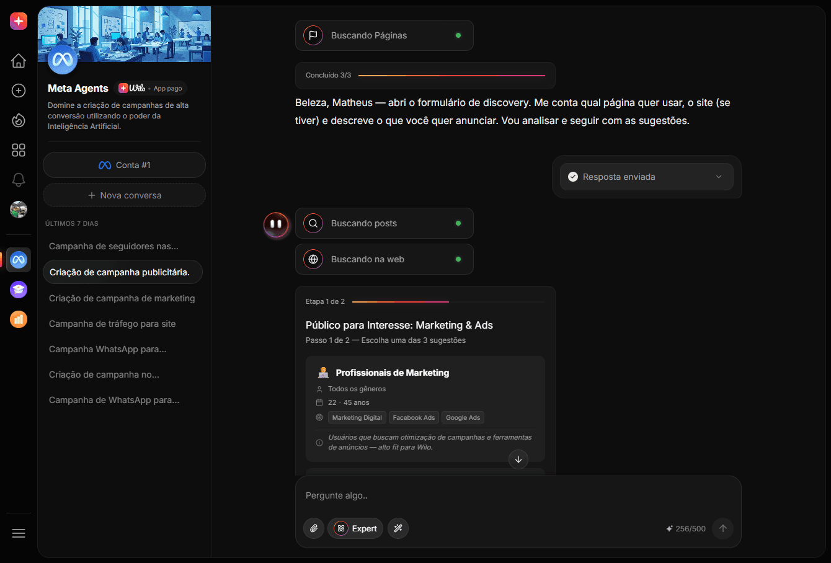Click the 22 - 45 anos age range
Viewport: 831px width, 563px height.
349,402
